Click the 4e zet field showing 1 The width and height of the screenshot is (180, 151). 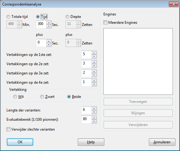(x=86, y=82)
